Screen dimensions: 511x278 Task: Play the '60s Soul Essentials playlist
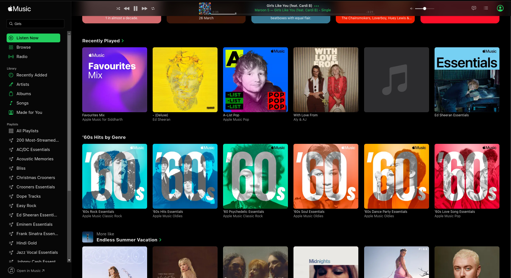[x=326, y=176]
